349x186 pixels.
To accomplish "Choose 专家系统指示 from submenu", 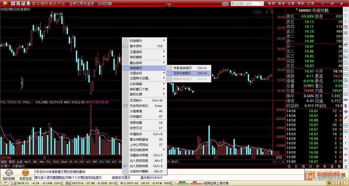I will [x=189, y=68].
